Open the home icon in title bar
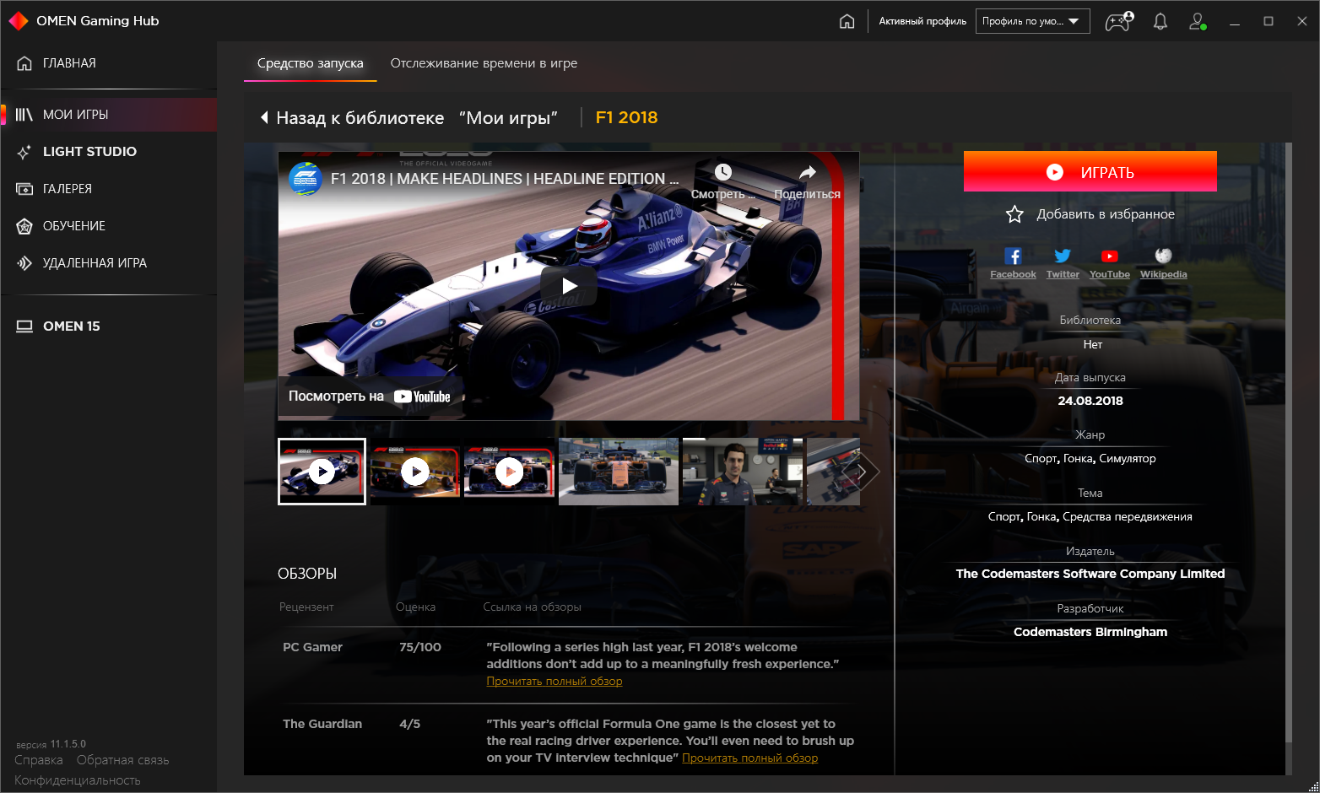Screen dimensions: 1320x793 pos(847,21)
